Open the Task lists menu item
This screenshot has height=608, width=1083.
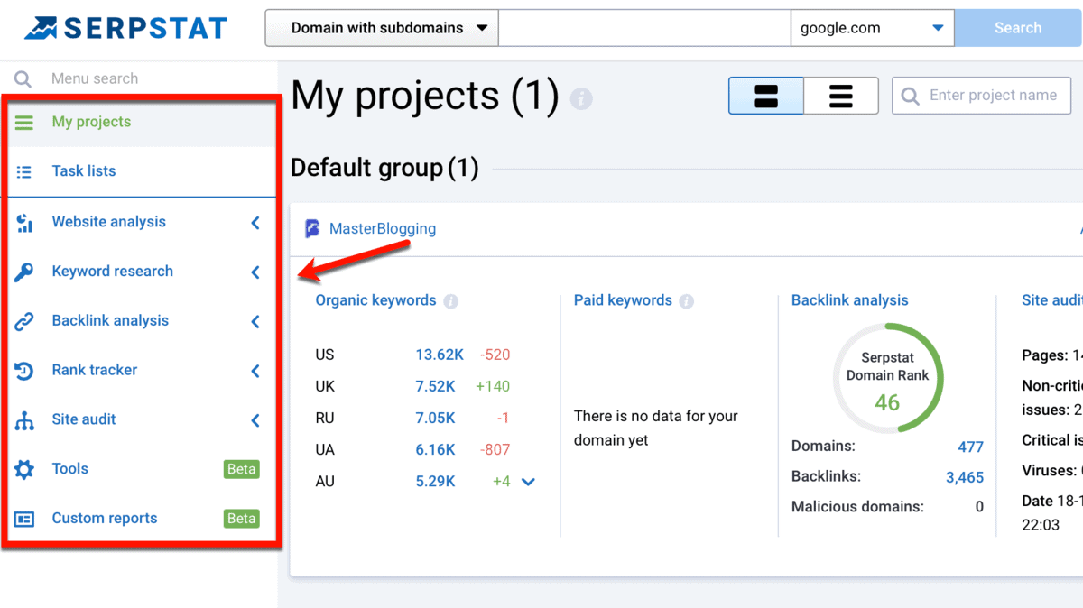(84, 171)
